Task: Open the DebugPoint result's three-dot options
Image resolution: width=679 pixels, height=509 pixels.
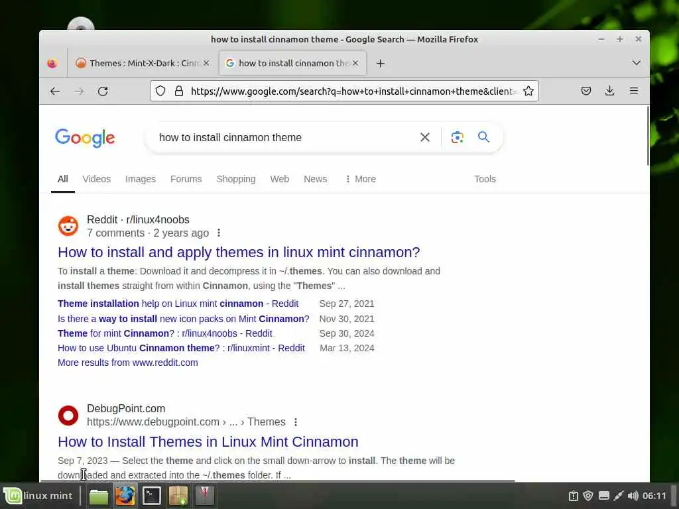Action: coord(296,422)
